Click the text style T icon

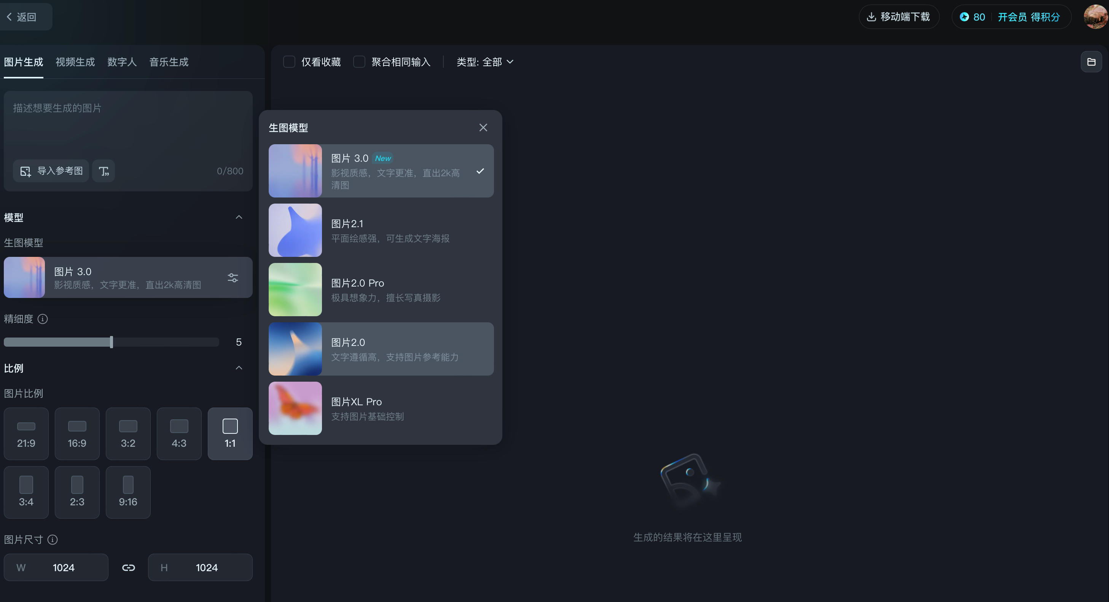tap(104, 171)
